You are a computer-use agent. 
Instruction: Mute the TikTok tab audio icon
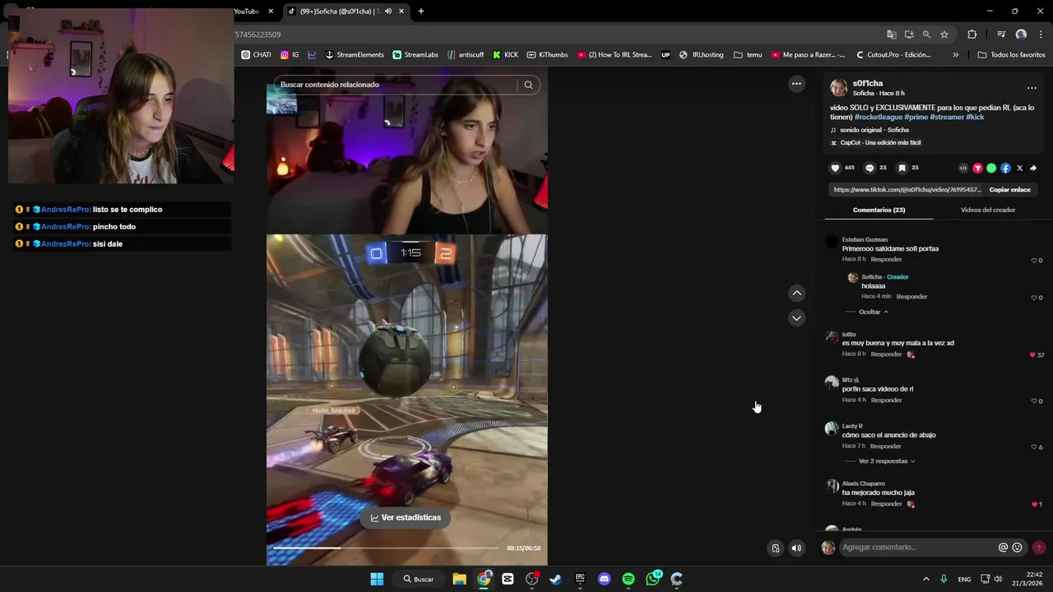[x=388, y=12]
